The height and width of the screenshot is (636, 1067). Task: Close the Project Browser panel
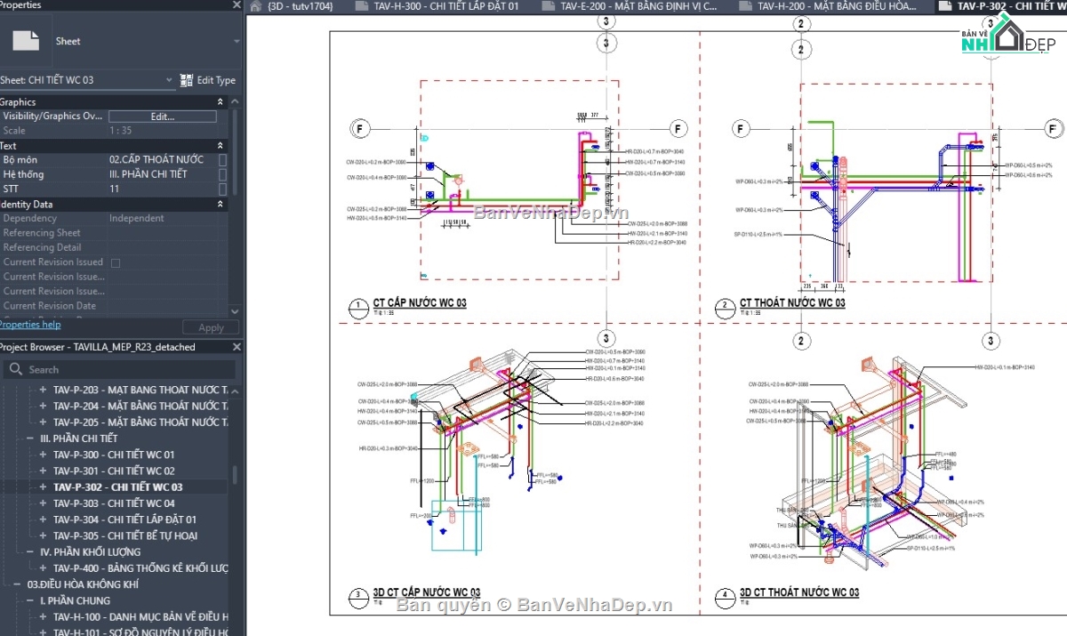tap(237, 347)
